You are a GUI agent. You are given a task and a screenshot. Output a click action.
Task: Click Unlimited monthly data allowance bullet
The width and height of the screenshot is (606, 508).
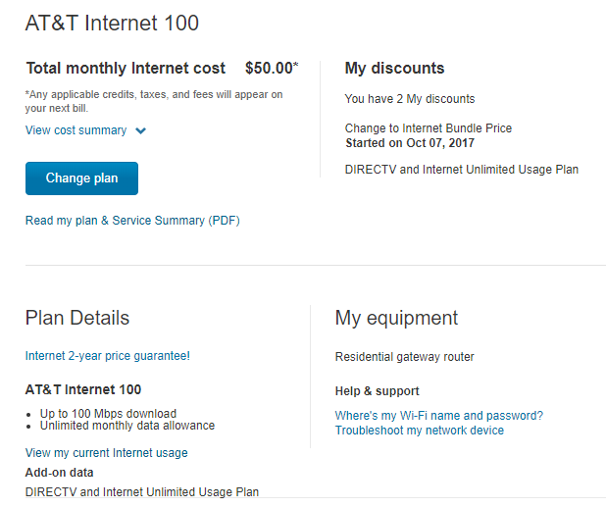click(x=126, y=426)
